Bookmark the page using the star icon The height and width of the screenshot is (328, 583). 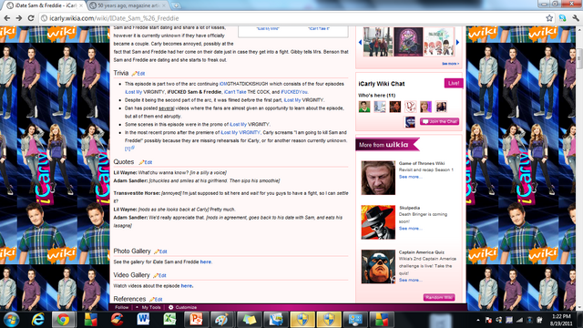coord(549,18)
